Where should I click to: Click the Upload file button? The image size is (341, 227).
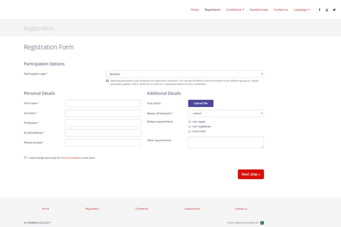(201, 103)
